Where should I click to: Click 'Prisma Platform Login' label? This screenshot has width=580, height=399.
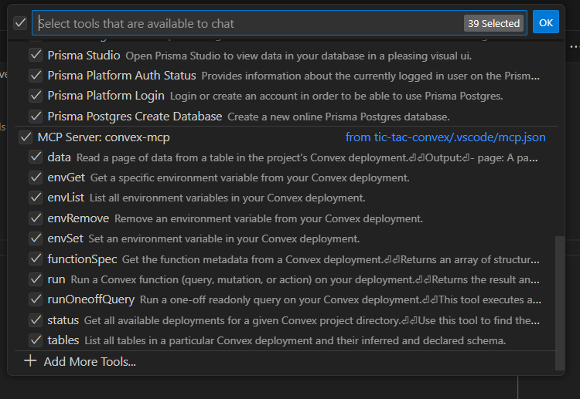pyautogui.click(x=106, y=96)
